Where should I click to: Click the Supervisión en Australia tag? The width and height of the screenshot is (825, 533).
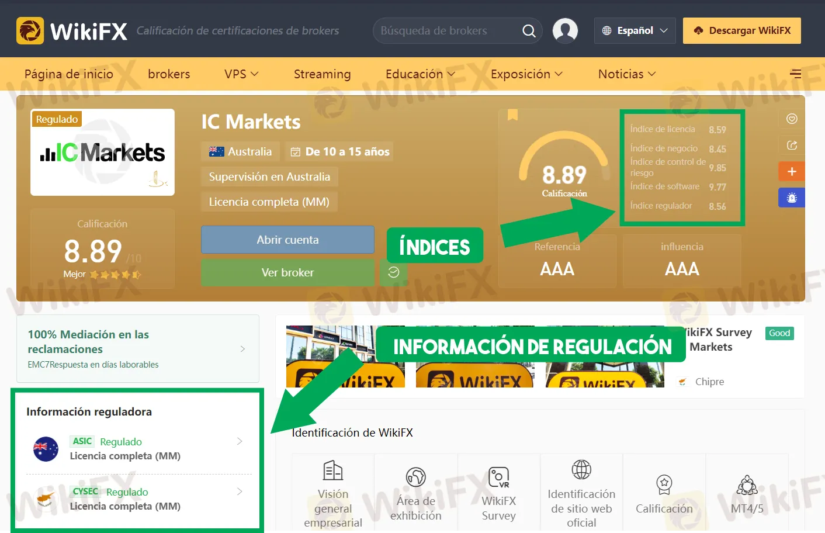[x=269, y=176]
